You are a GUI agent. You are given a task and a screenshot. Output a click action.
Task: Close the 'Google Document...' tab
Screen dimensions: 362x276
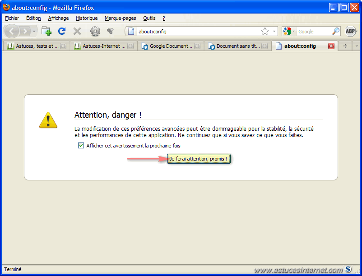click(197, 46)
